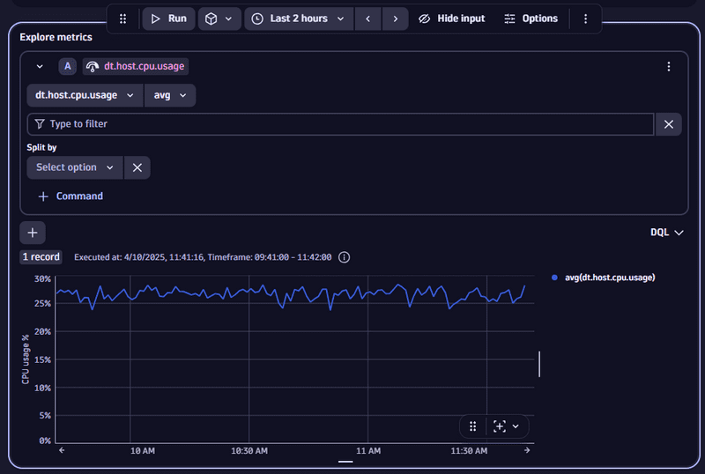Remove the Split by option
Viewport: 705px width, 474px height.
pos(137,167)
